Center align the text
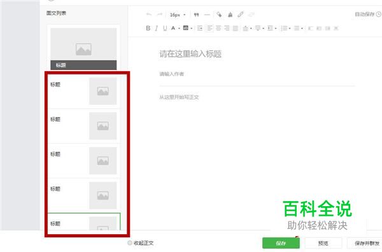The image size is (382, 252). [x=218, y=28]
